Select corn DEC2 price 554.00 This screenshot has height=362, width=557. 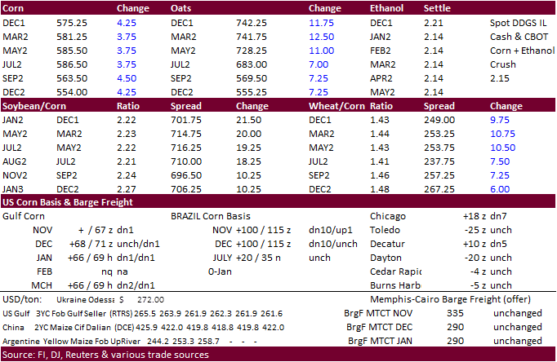[72, 92]
